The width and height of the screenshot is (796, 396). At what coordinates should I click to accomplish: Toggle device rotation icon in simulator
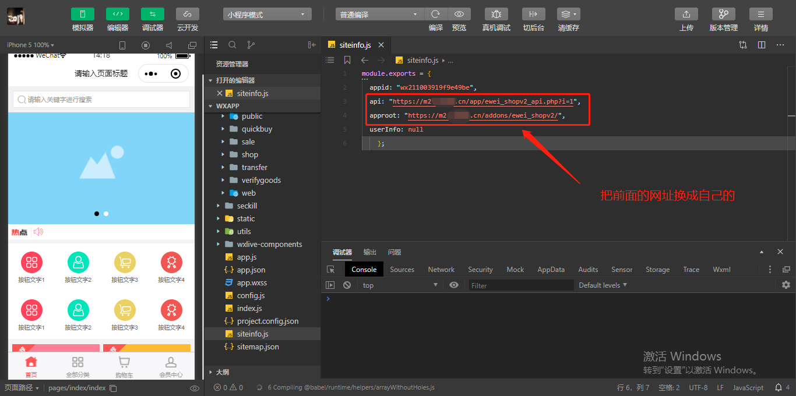(x=122, y=45)
